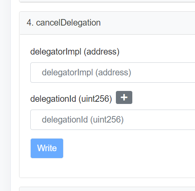
Task: Click the white plus symbol on the gray button
Action: 124,97
